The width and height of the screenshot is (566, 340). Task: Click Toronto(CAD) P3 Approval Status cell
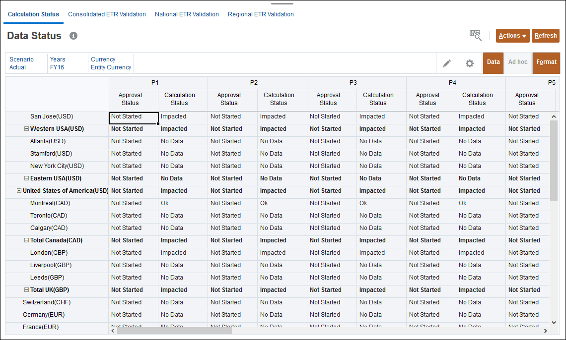click(332, 216)
